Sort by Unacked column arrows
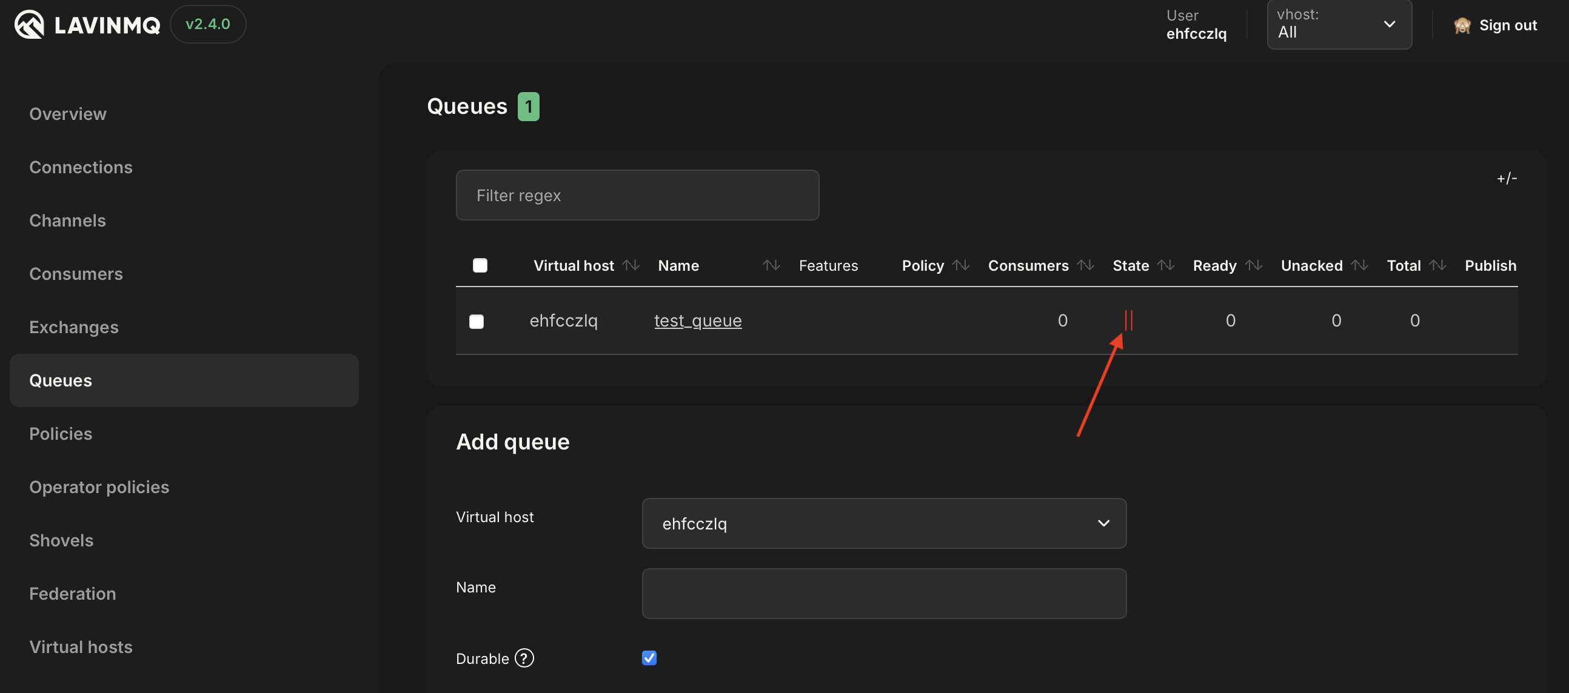Viewport: 1569px width, 693px height. click(x=1359, y=265)
